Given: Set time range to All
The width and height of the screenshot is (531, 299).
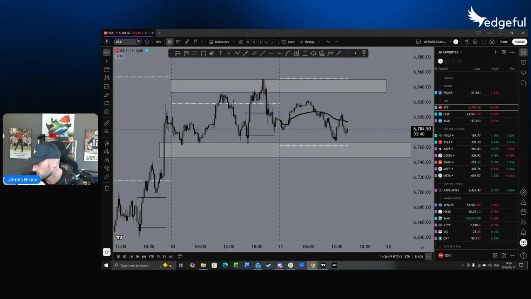Looking at the screenshot, I should [171, 256].
